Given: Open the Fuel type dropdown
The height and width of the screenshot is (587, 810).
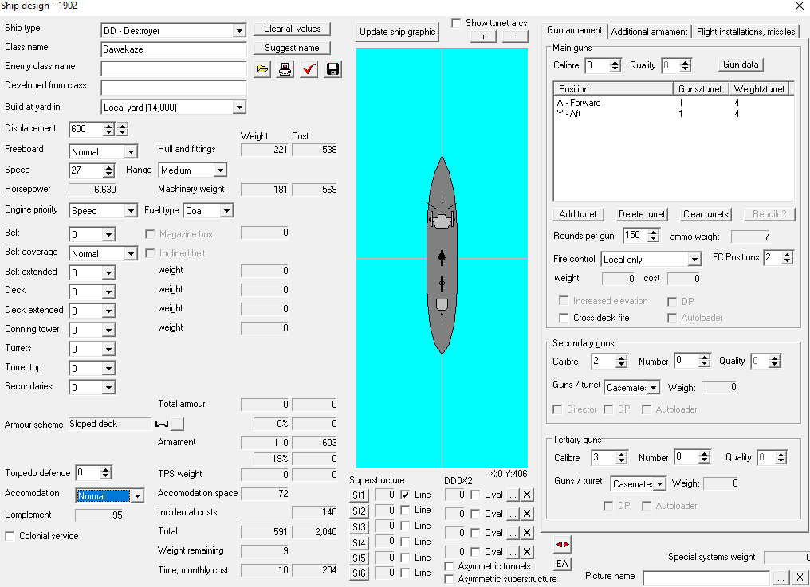Looking at the screenshot, I should [226, 210].
